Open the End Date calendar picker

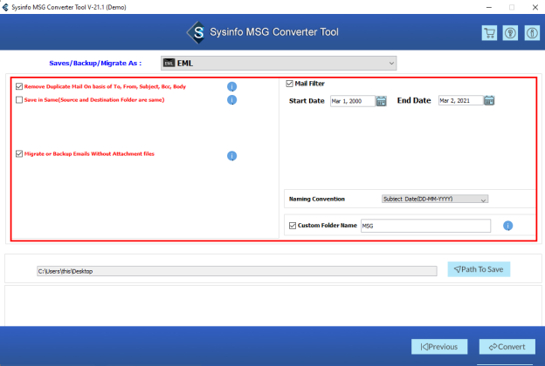[x=489, y=101]
